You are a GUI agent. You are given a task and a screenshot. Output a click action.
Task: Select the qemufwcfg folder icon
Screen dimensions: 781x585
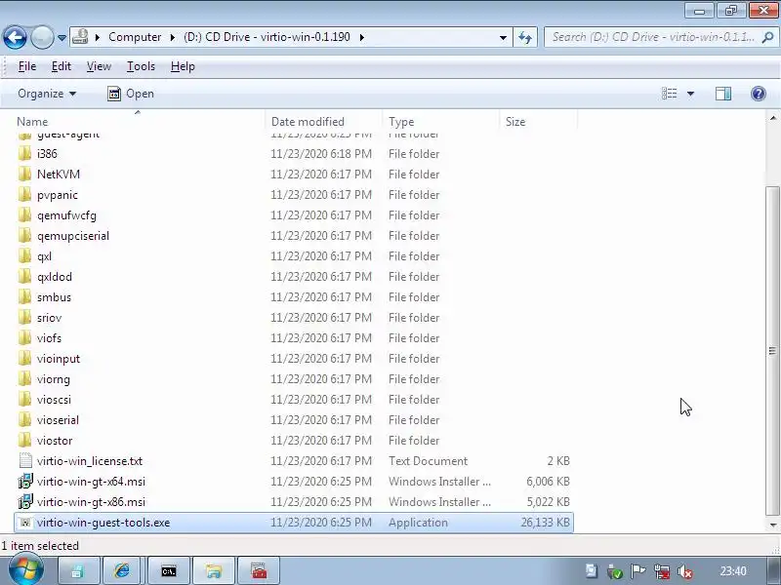(x=25, y=214)
